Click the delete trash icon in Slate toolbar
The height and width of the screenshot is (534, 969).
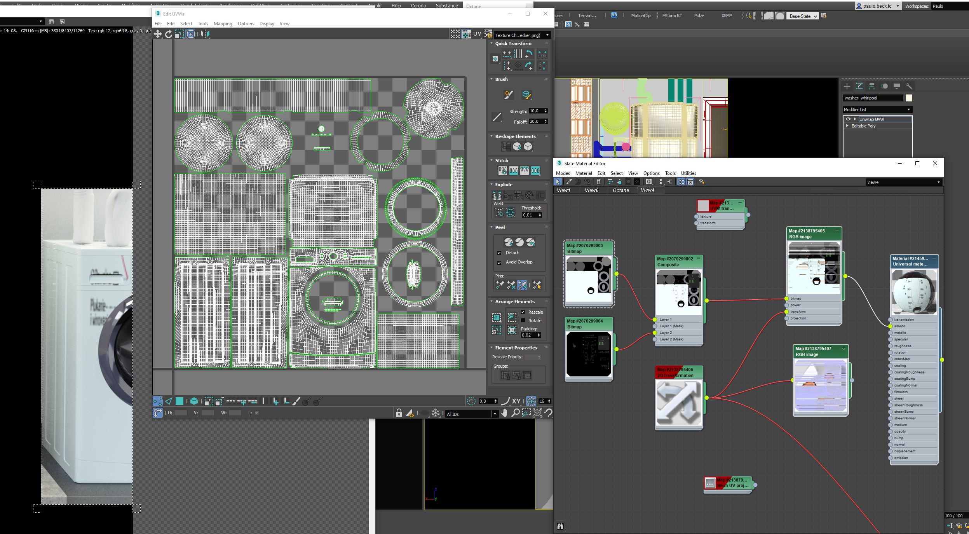click(x=598, y=181)
